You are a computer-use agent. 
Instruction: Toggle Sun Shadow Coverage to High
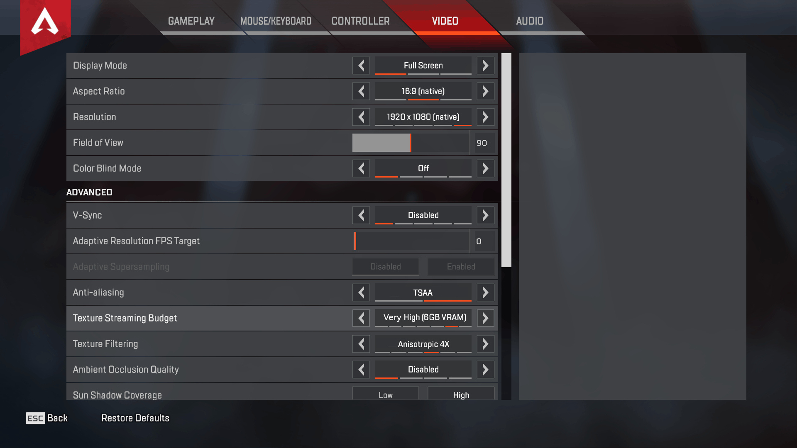click(460, 394)
